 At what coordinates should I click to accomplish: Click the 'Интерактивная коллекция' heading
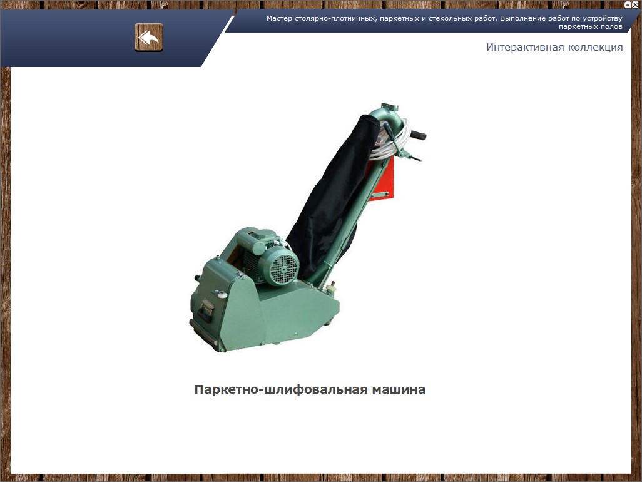click(x=554, y=48)
